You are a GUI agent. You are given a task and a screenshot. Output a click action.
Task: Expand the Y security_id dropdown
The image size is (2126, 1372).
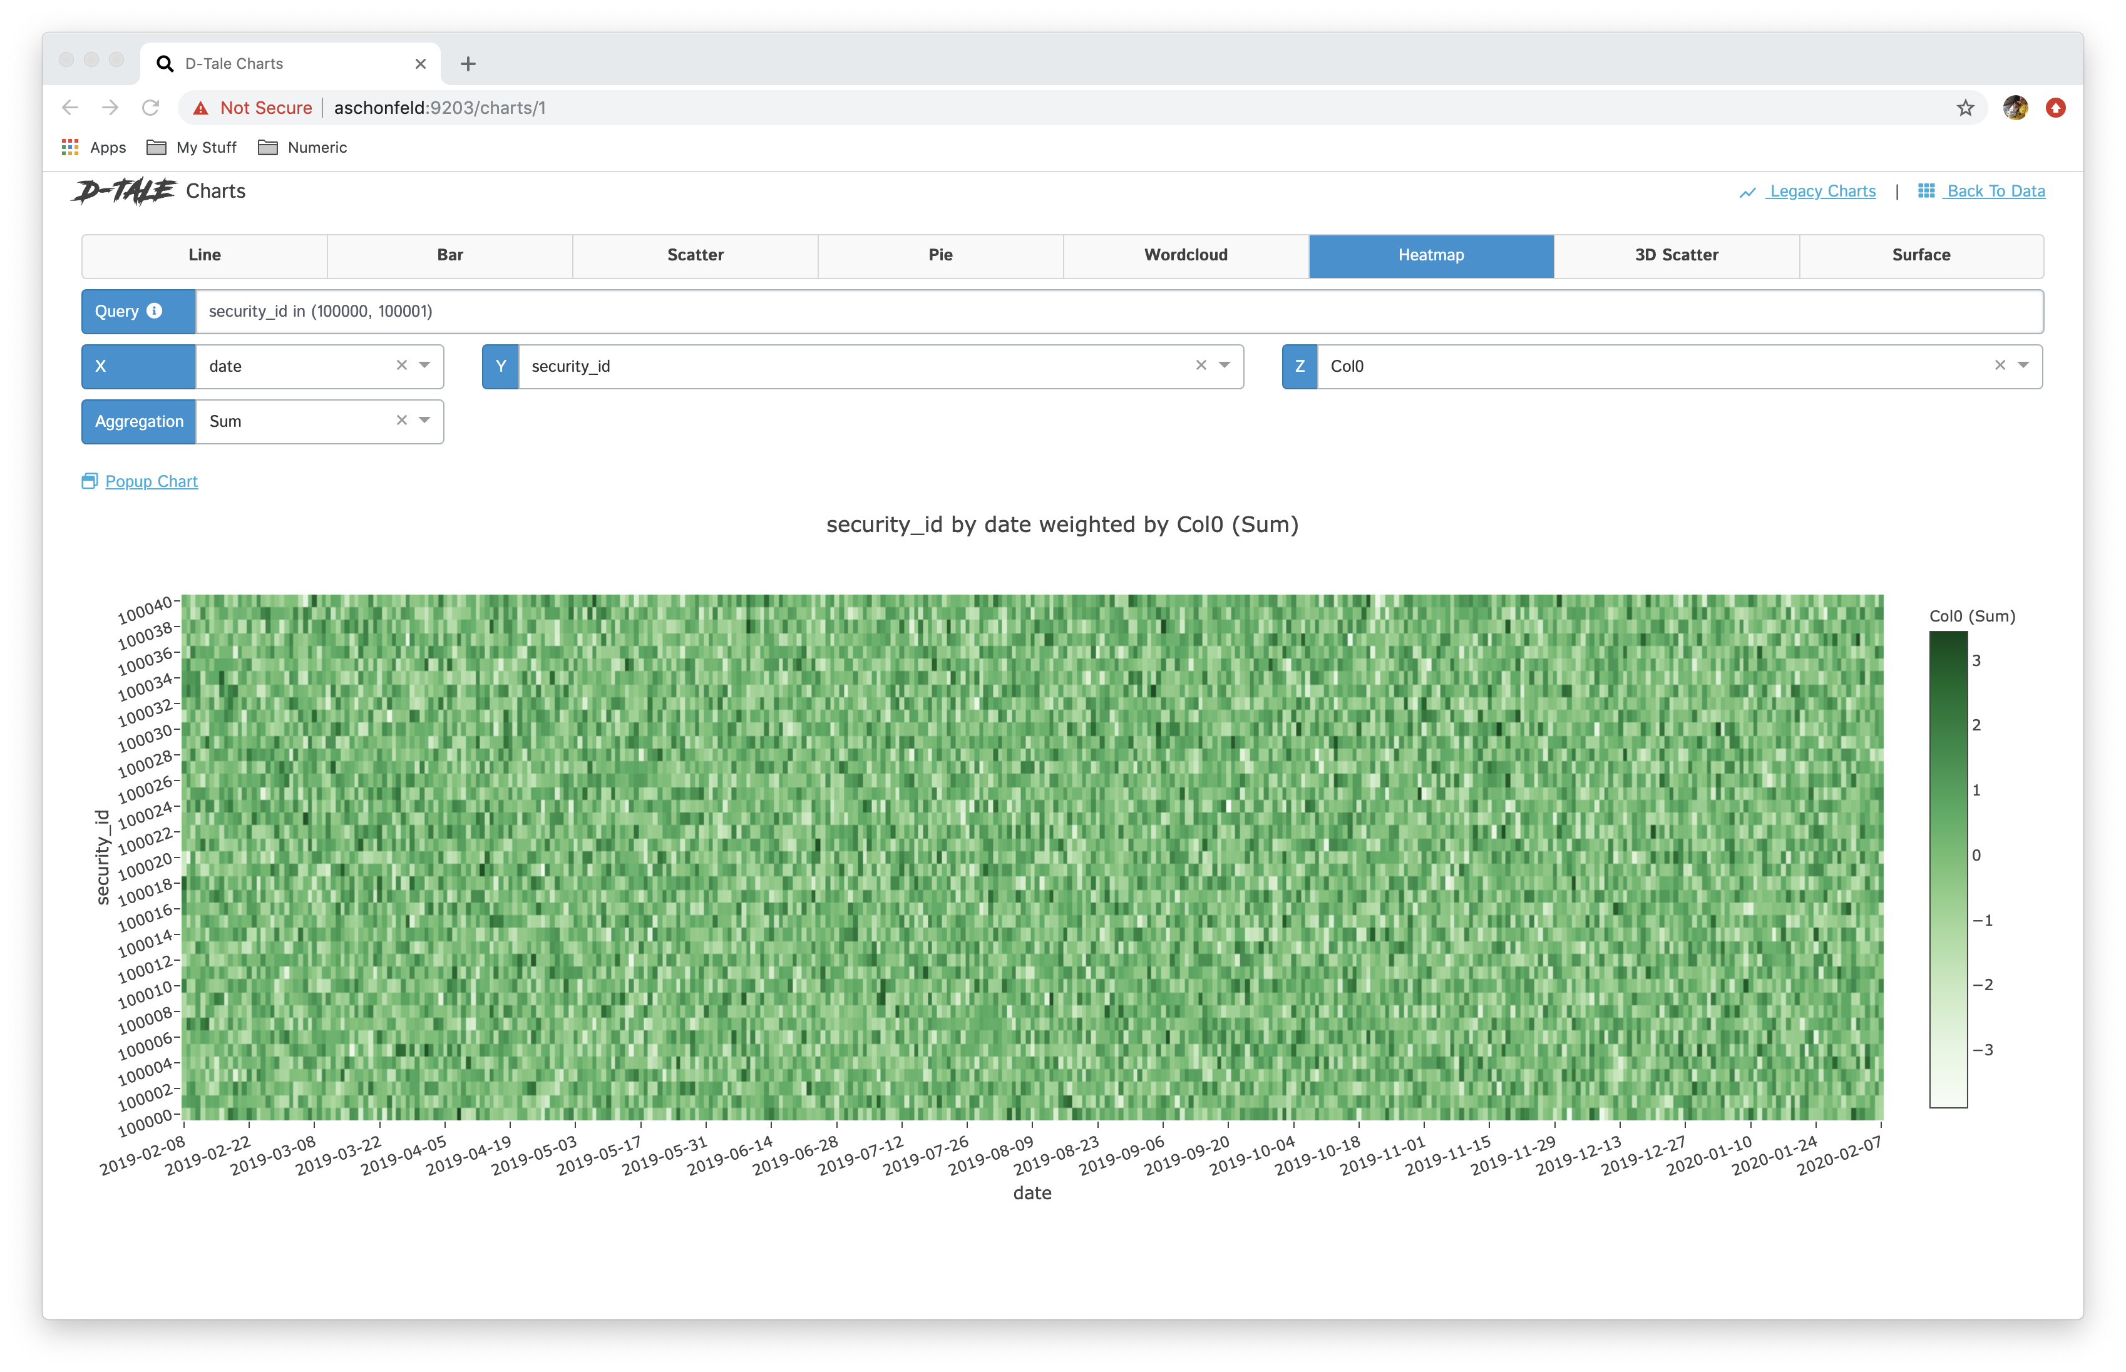click(x=1225, y=366)
